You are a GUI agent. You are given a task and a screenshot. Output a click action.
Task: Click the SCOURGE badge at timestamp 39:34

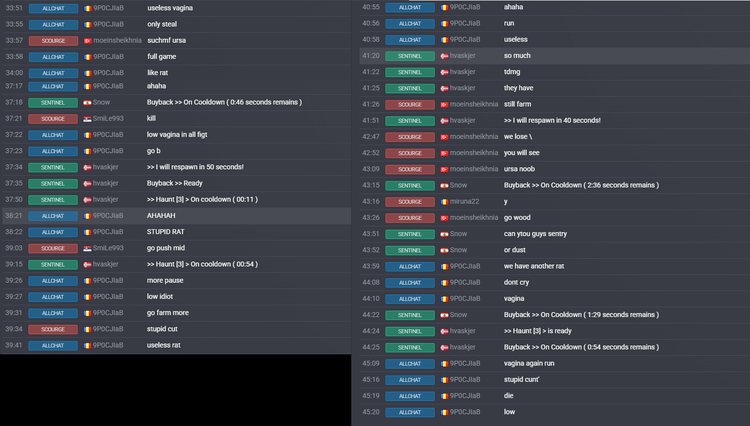[53, 329]
